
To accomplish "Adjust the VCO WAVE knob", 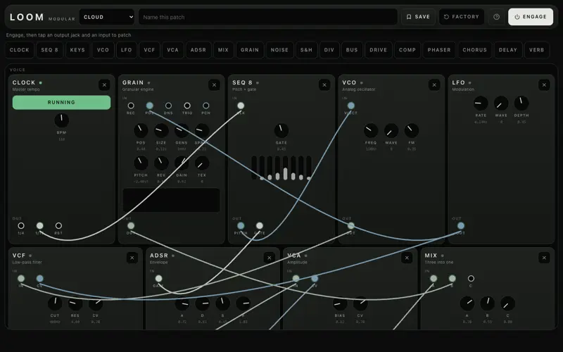I will pos(391,130).
